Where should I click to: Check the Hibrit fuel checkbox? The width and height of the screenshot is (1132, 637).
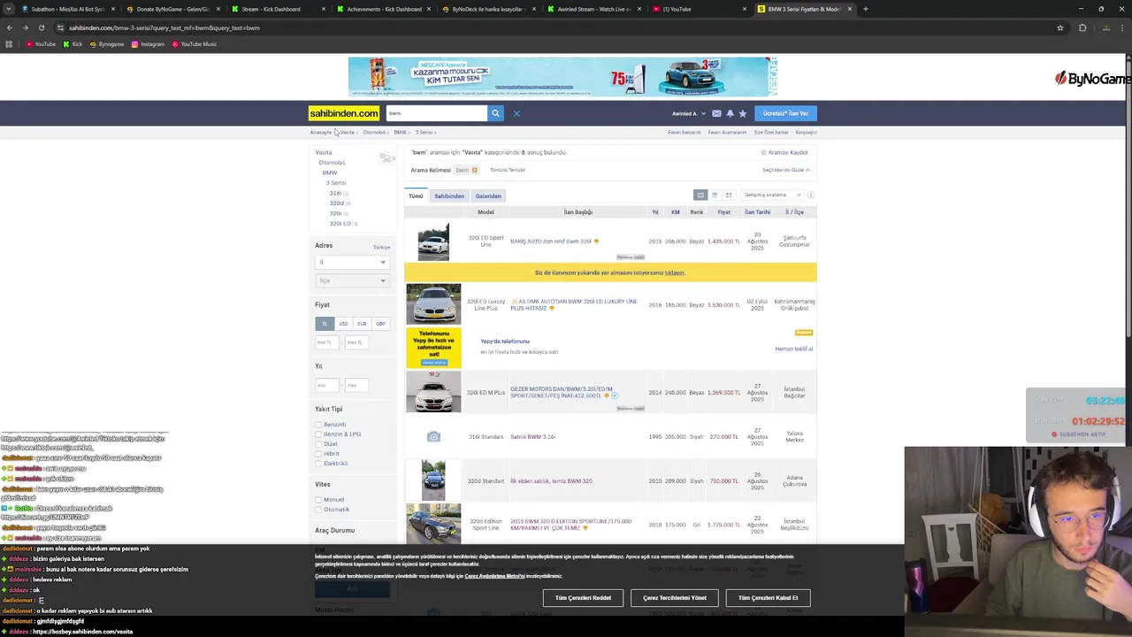click(x=318, y=454)
